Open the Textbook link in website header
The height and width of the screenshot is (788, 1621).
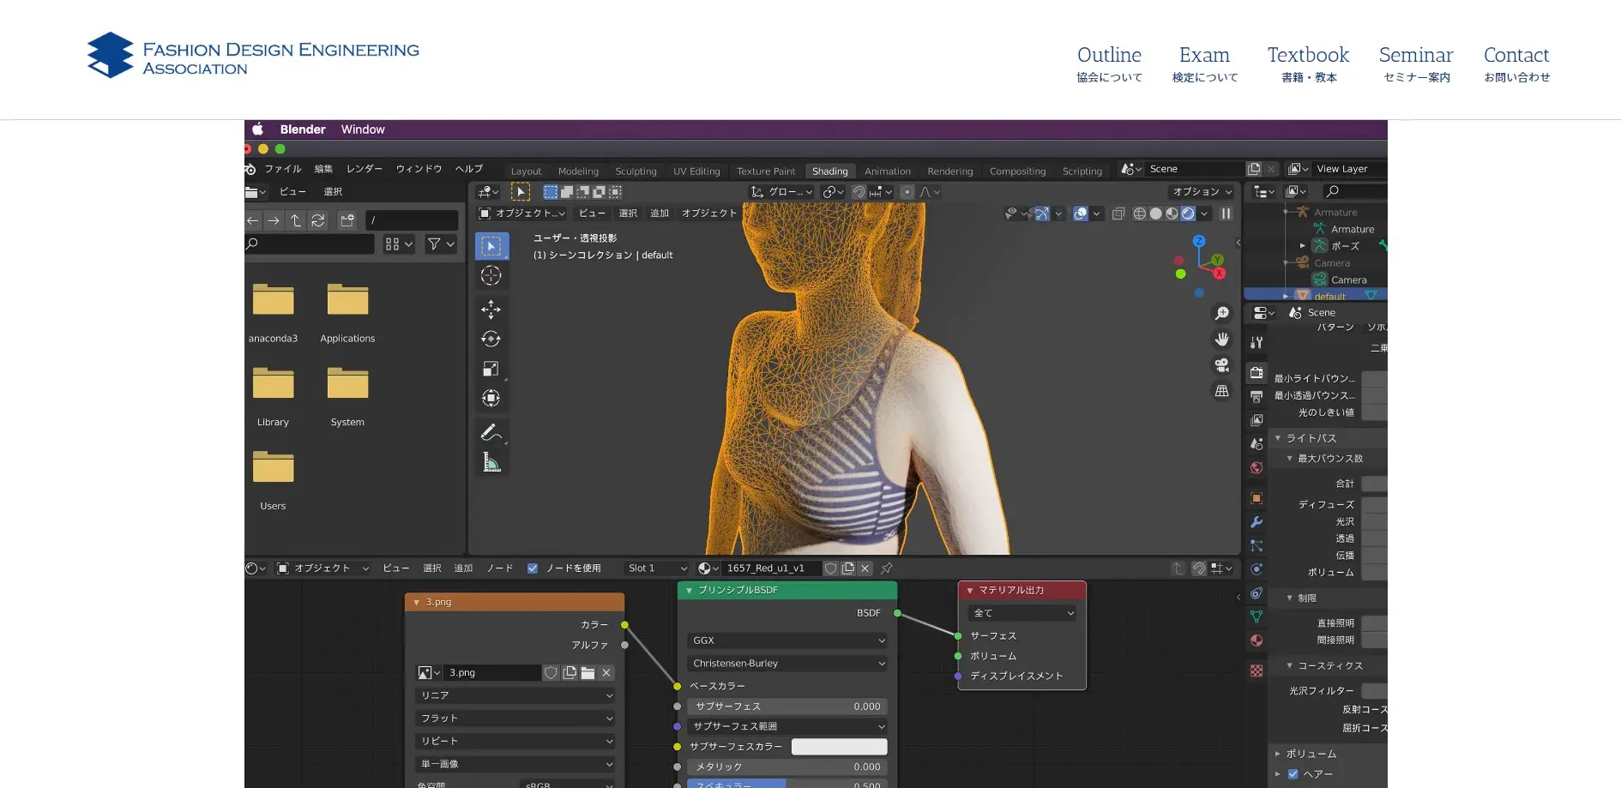(1309, 64)
